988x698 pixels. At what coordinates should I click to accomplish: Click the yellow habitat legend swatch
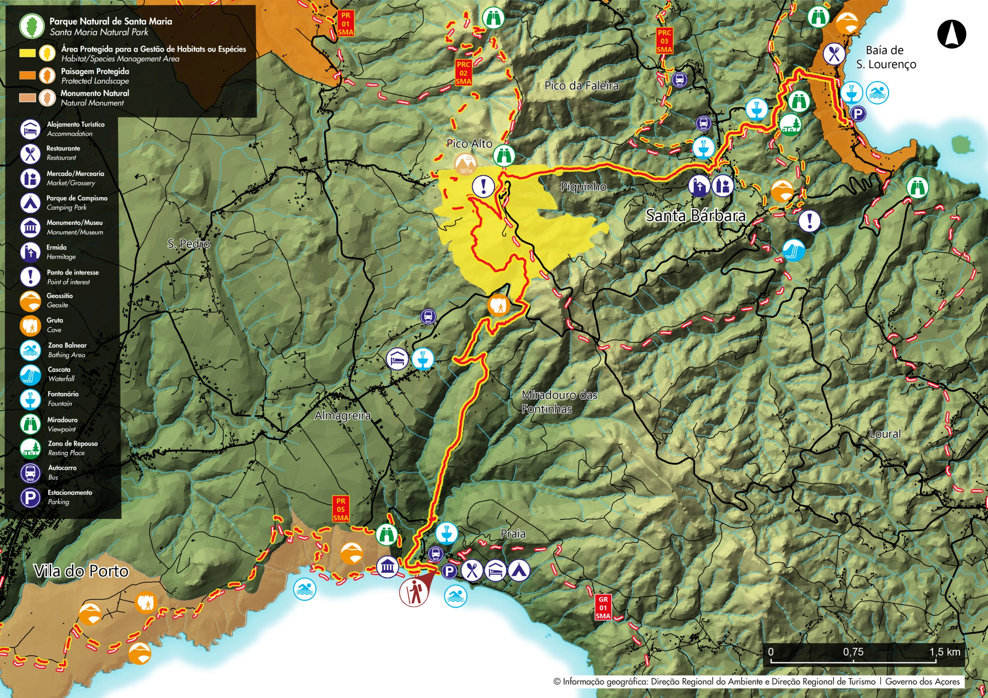click(x=27, y=53)
